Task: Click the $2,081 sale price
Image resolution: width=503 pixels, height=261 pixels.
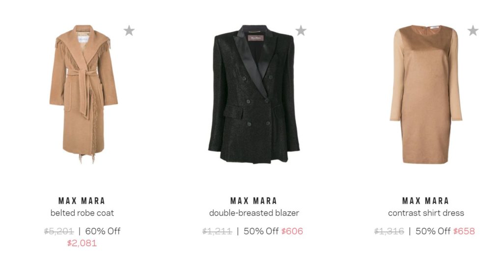Action: [x=82, y=243]
